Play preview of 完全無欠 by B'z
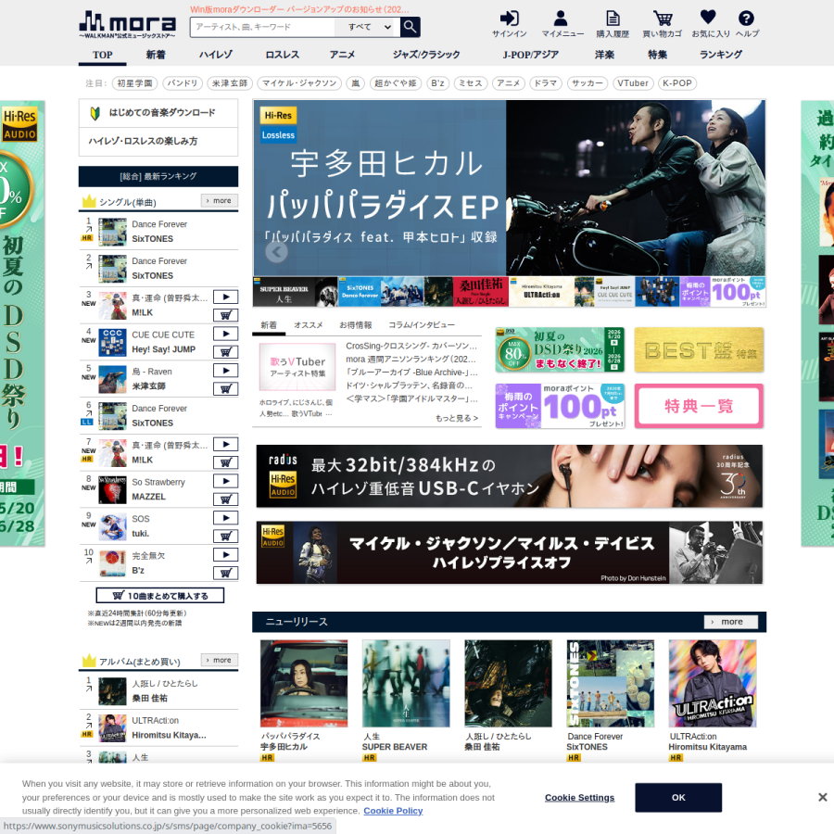 point(225,555)
